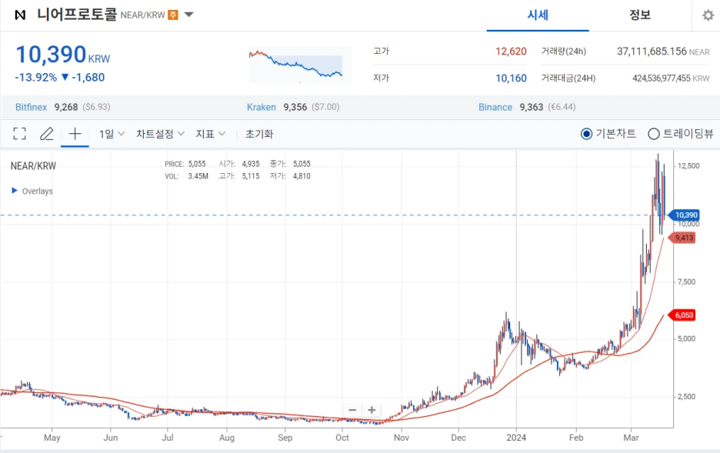Expand the Overlays section
The width and height of the screenshot is (720, 453).
[x=32, y=191]
